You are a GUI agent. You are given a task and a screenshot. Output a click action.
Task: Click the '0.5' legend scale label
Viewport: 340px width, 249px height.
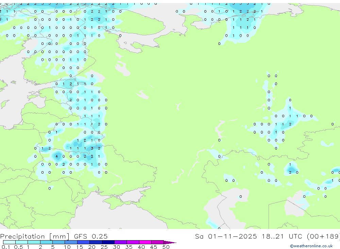pyautogui.click(x=18, y=247)
